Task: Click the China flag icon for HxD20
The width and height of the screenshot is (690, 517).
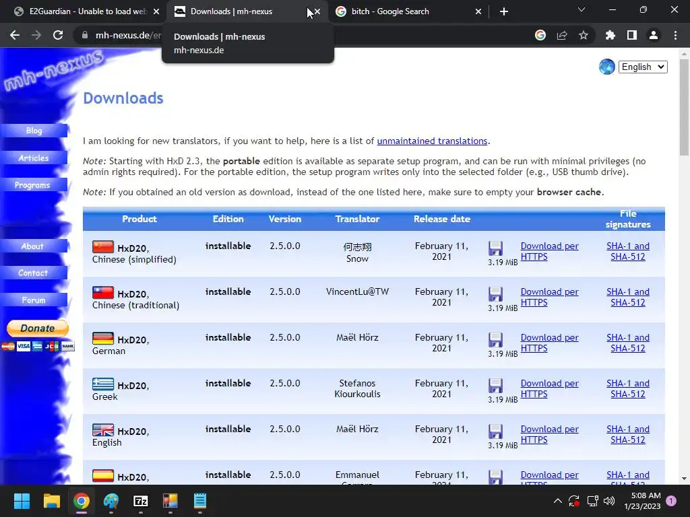Action: pyautogui.click(x=103, y=246)
